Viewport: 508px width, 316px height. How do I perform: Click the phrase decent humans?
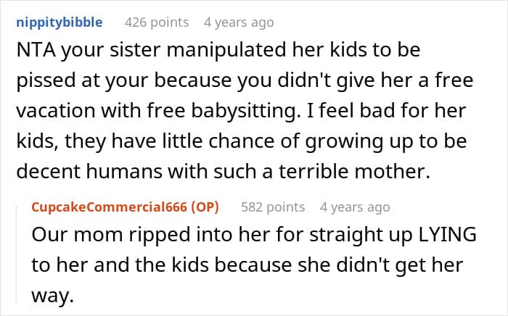click(89, 171)
